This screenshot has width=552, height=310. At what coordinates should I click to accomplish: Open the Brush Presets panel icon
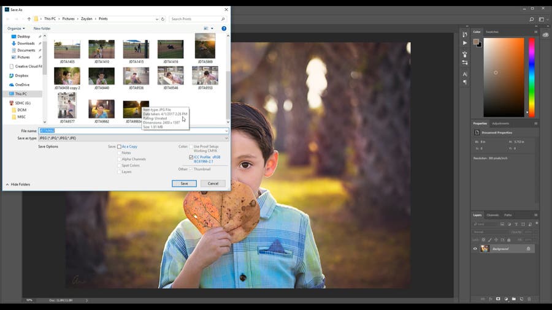[x=465, y=55]
